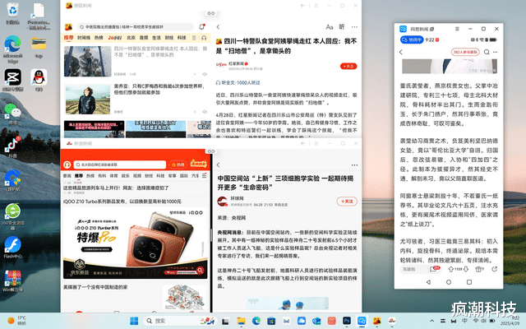Select 体育 tab in Sina News
Image resolution: width=526 pixels, height=329 pixels.
(x=113, y=175)
